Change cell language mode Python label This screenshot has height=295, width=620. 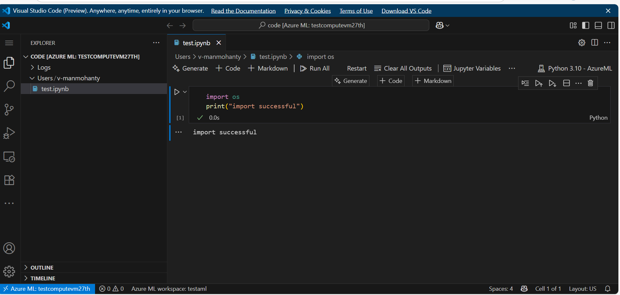coord(598,118)
